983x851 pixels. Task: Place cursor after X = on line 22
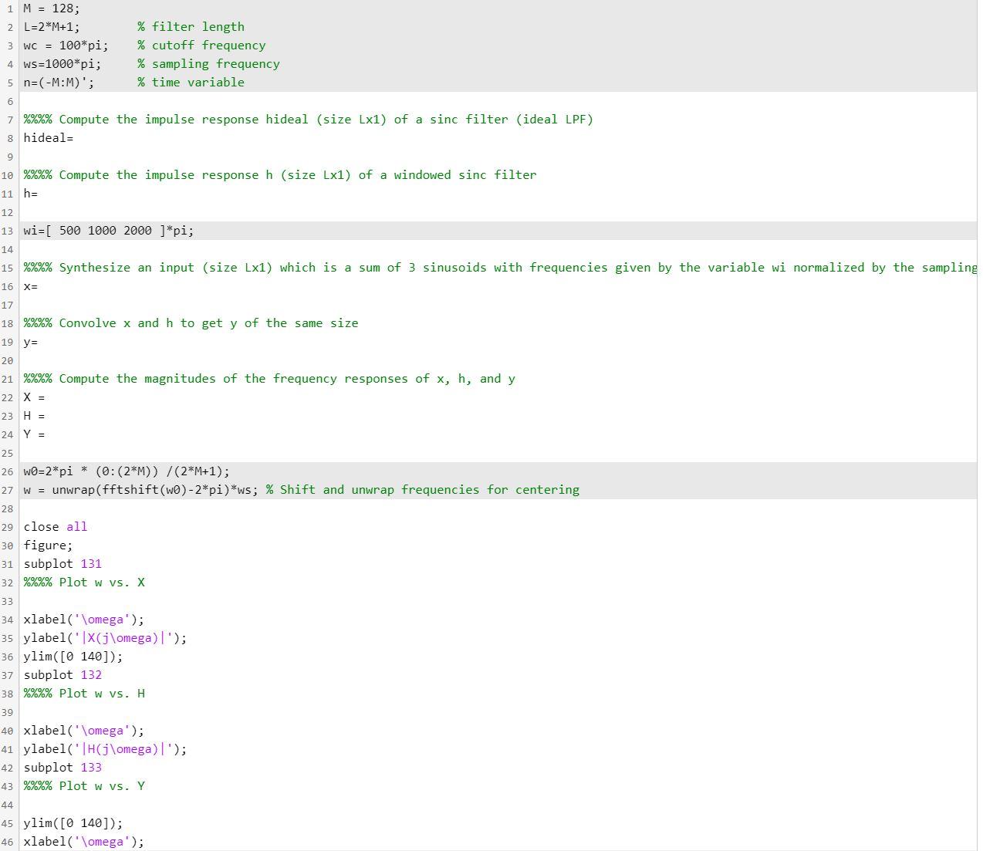pyautogui.click(x=46, y=397)
